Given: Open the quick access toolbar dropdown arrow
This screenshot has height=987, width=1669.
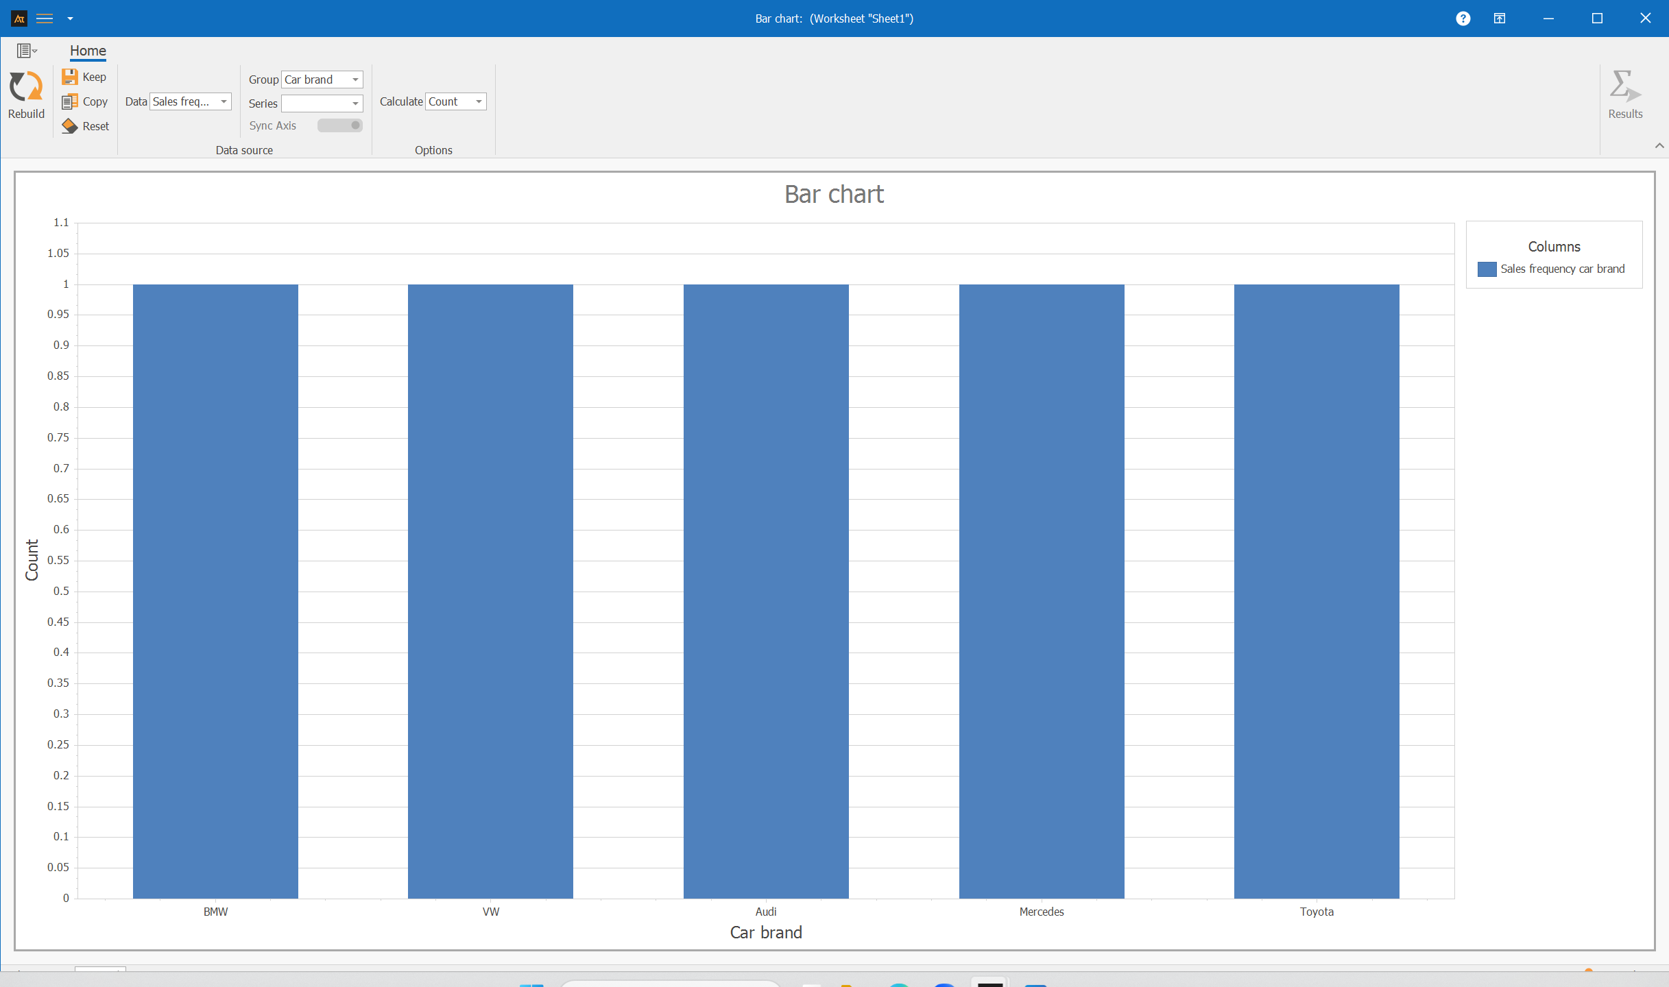Looking at the screenshot, I should coord(70,19).
